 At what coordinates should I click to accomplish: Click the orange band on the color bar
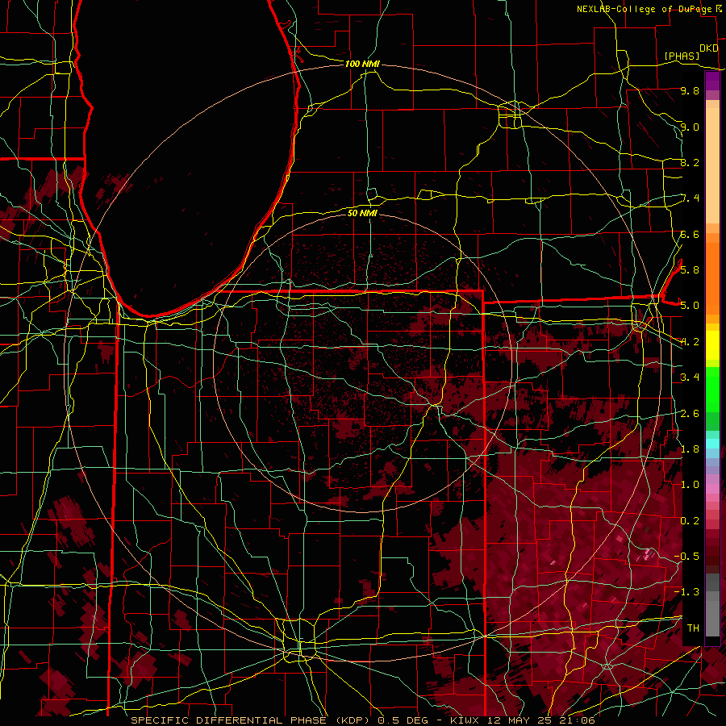pyautogui.click(x=712, y=277)
